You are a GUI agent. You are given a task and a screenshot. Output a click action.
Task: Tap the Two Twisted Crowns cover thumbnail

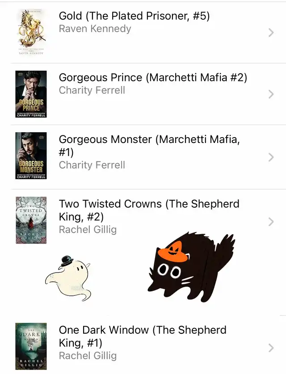coord(31,220)
